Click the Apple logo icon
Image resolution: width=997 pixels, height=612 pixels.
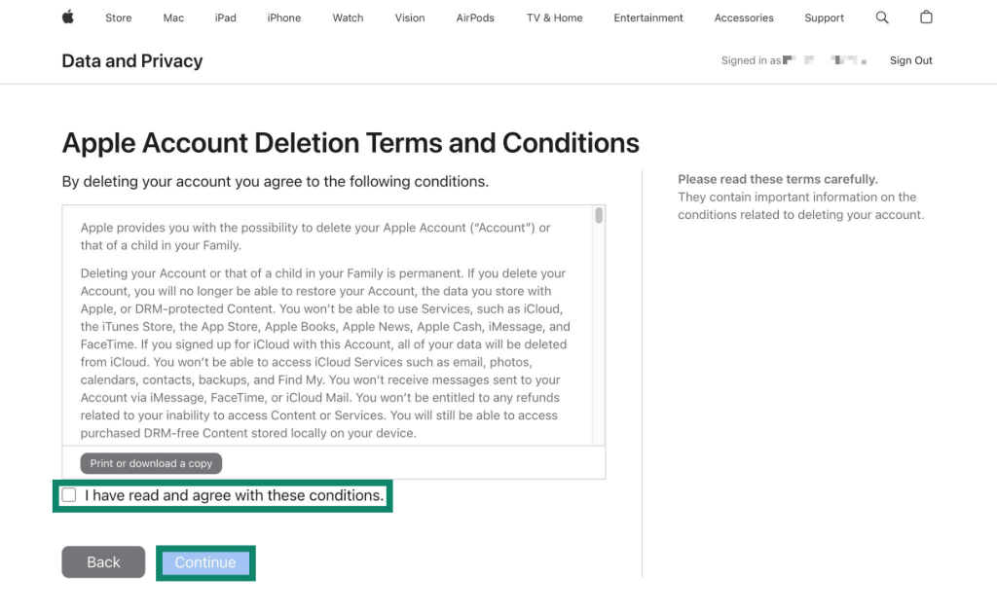click(68, 18)
